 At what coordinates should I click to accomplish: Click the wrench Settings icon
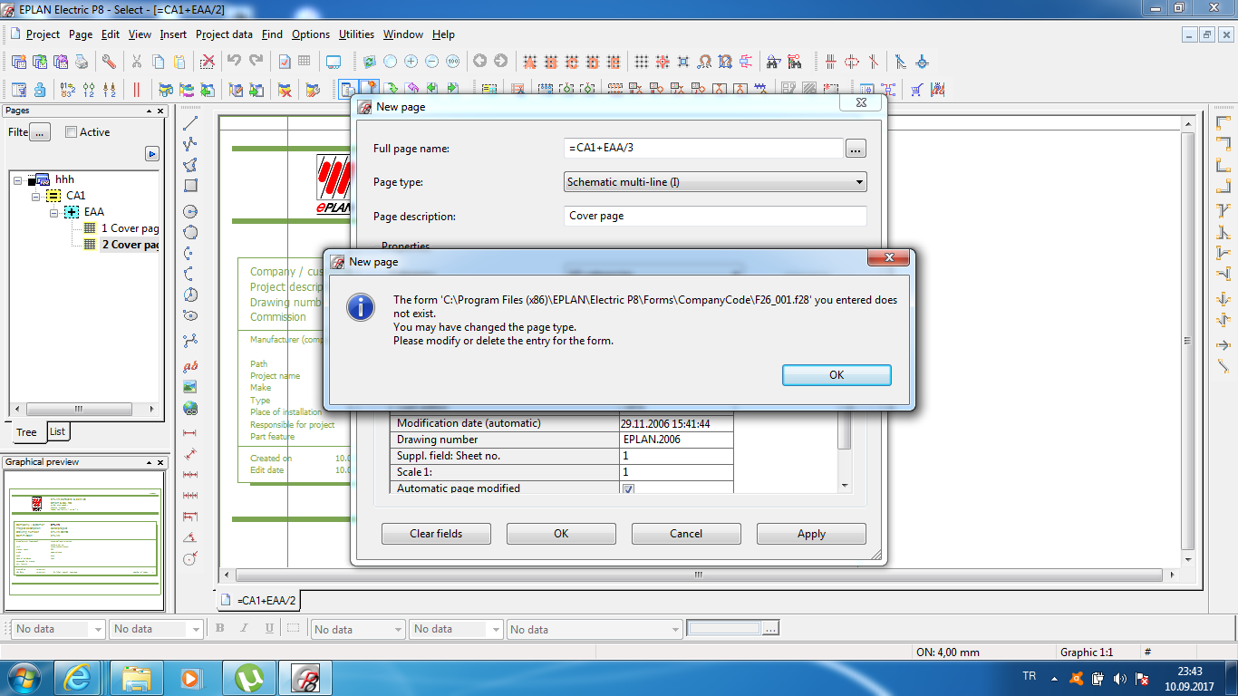click(109, 62)
